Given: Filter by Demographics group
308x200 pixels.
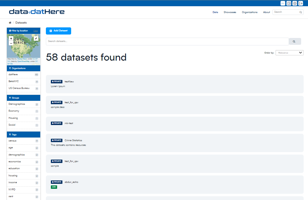Looking at the screenshot, I should click(17, 104).
